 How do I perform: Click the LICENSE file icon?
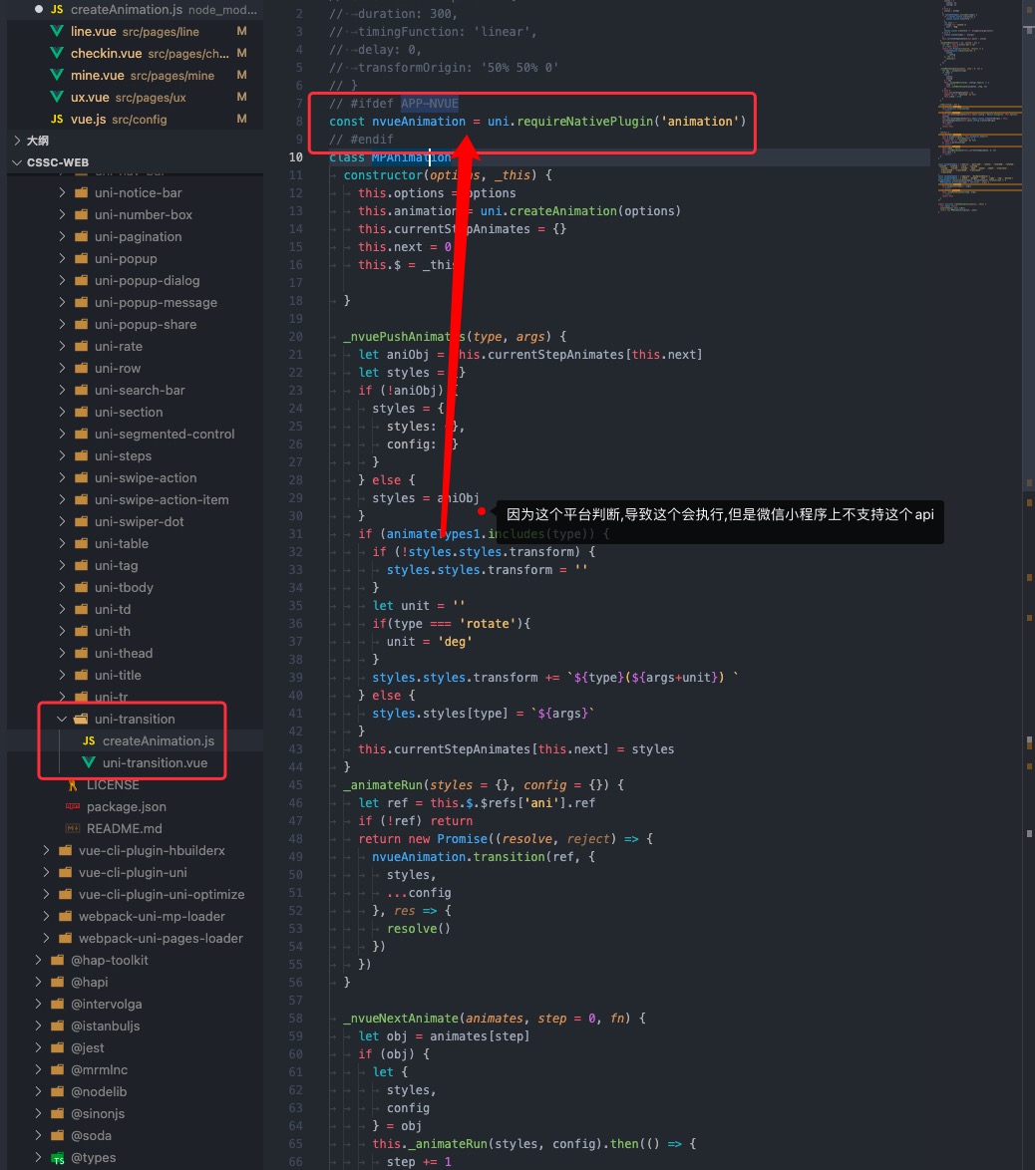[73, 785]
